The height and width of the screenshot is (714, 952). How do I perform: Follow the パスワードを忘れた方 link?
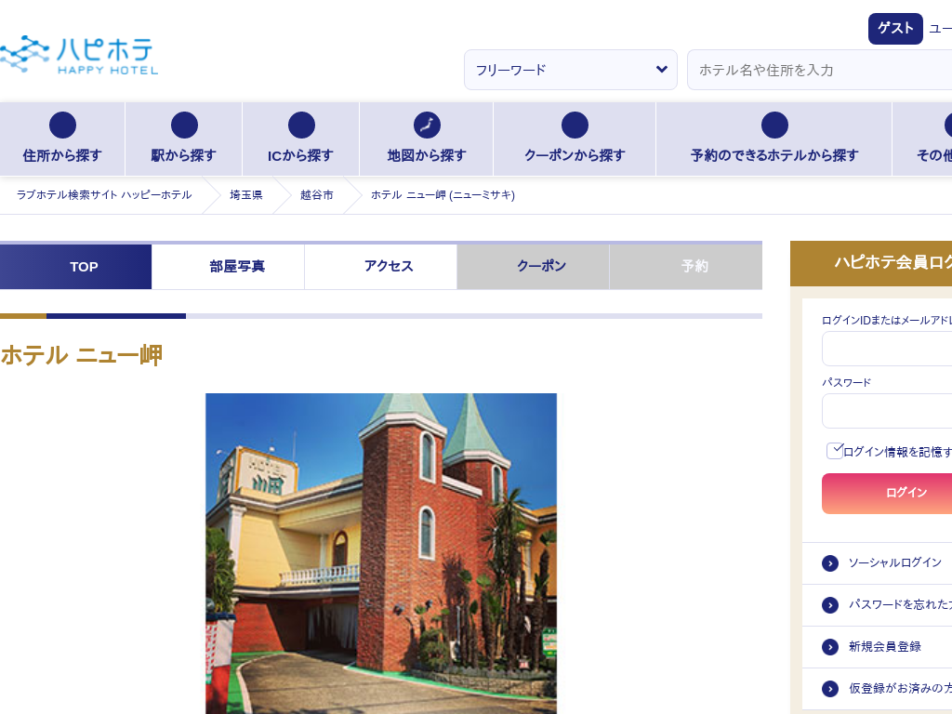pos(900,604)
